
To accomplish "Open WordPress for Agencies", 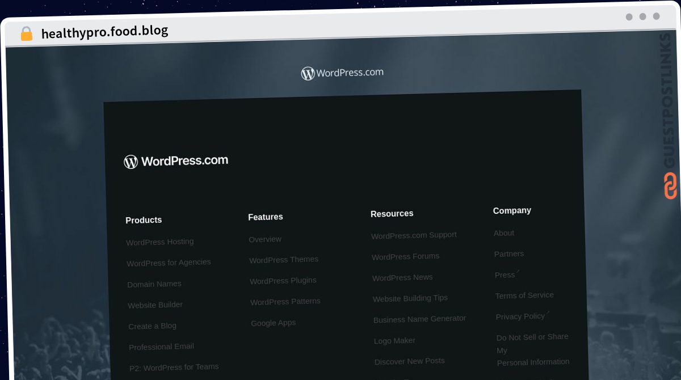I will pos(169,263).
